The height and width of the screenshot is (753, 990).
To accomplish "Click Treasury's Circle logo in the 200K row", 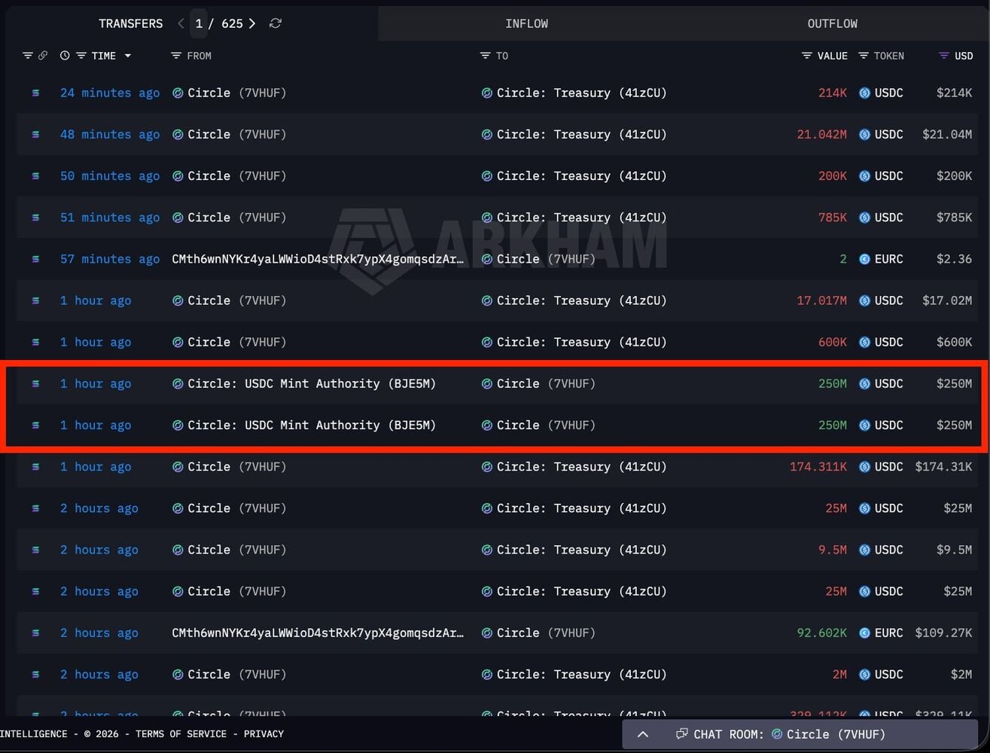I will point(487,175).
